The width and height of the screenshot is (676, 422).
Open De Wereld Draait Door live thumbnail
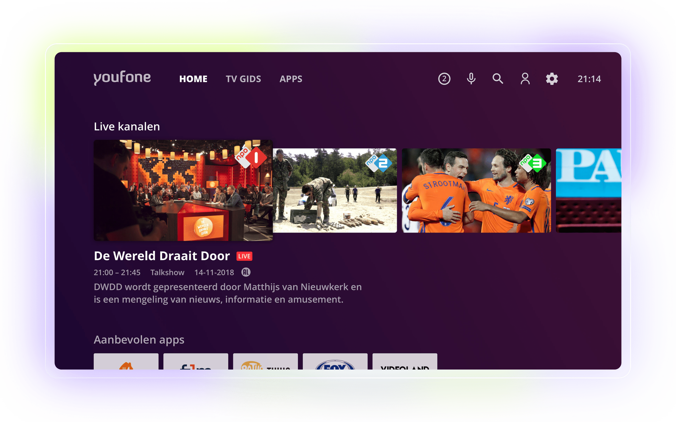[x=183, y=190]
